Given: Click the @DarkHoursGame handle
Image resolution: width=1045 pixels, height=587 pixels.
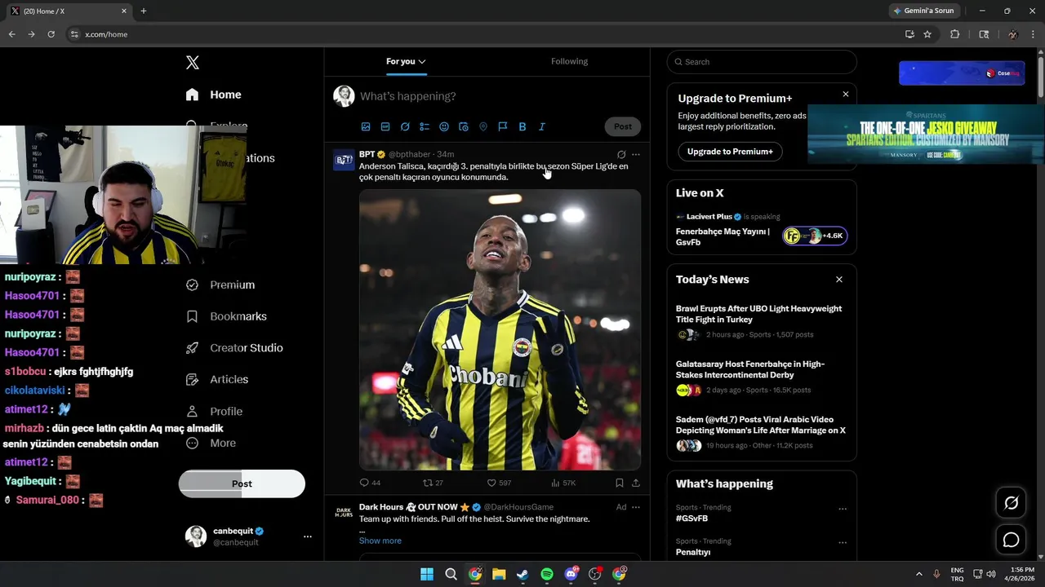Looking at the screenshot, I should click(518, 507).
